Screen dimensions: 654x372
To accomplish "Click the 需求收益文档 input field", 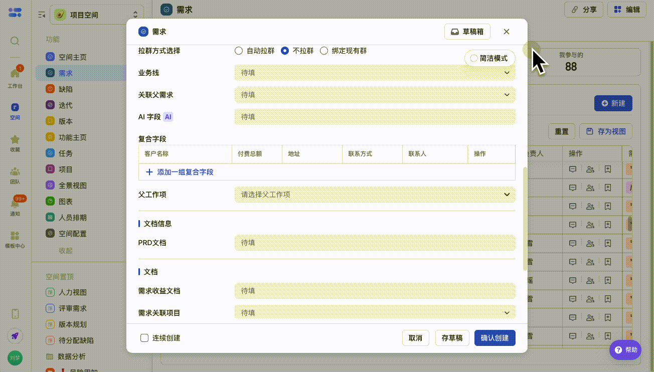I will [x=375, y=291].
